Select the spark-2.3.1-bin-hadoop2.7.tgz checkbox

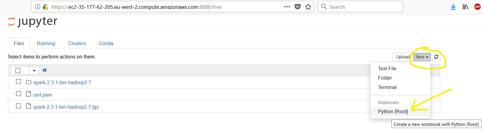pos(19,106)
